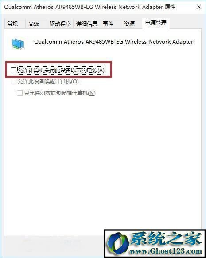Go to the 详细信息 tab

(x=87, y=24)
